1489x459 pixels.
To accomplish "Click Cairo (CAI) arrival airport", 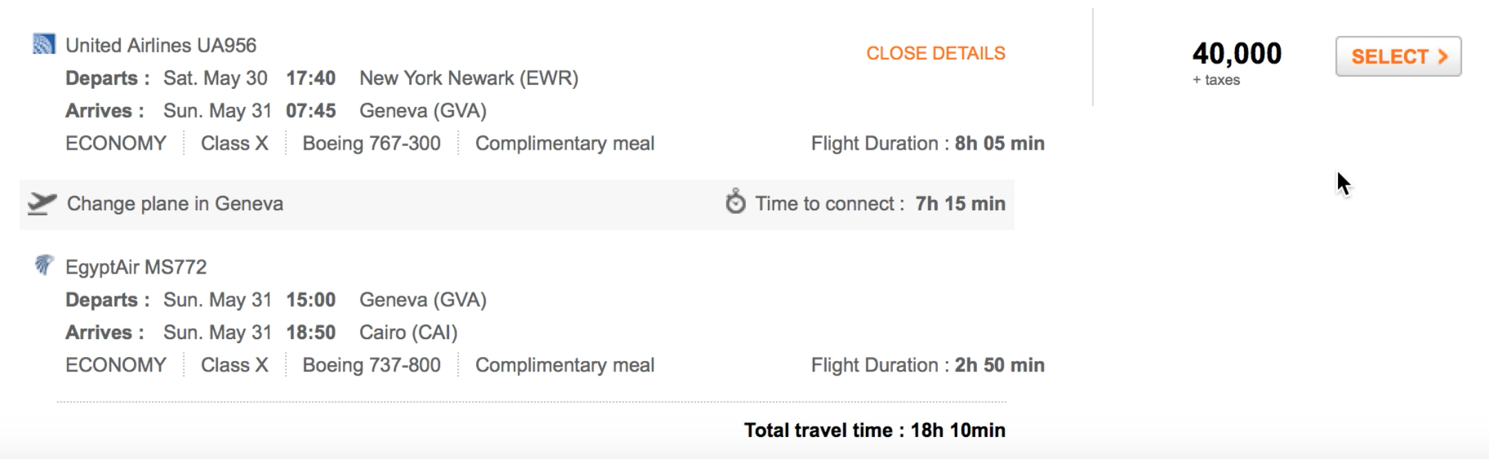I will 408,333.
